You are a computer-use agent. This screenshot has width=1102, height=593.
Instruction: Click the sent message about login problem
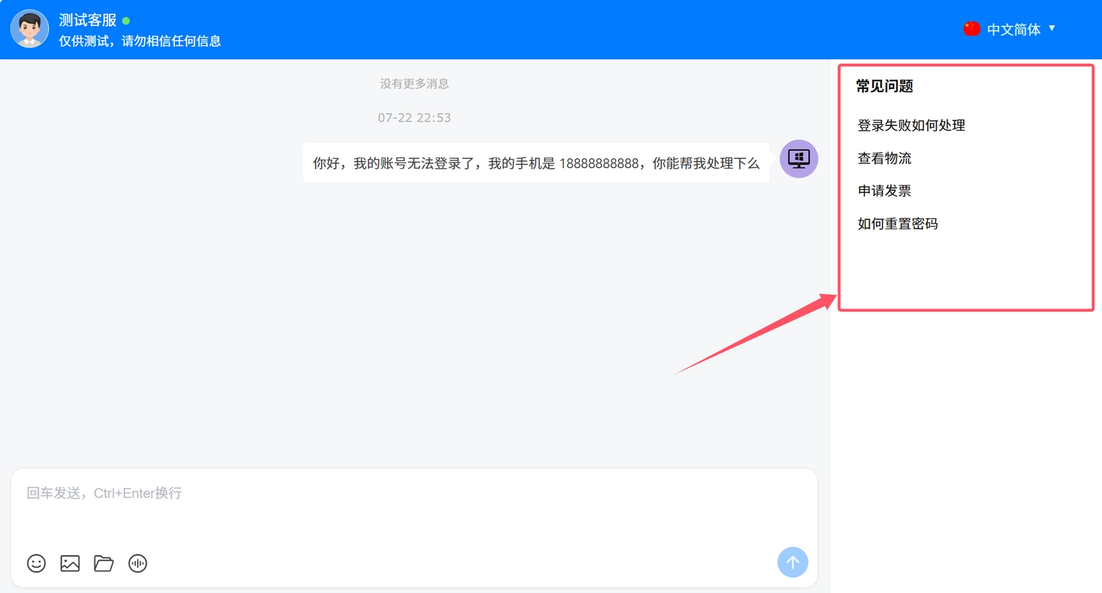click(536, 163)
